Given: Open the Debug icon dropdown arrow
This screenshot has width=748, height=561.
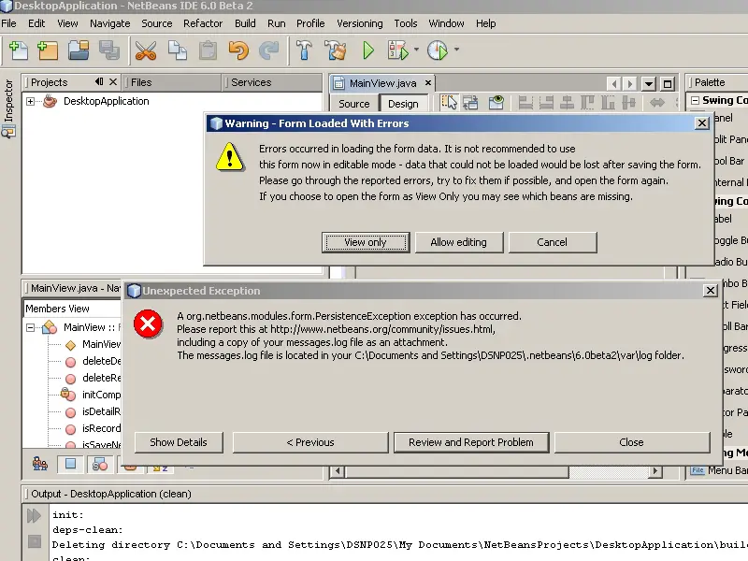Looking at the screenshot, I should (416, 50).
